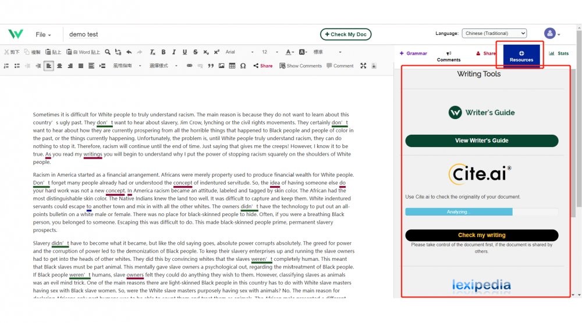Open the Language dropdown
Viewport: 582px width, 323px height.
pos(494,34)
